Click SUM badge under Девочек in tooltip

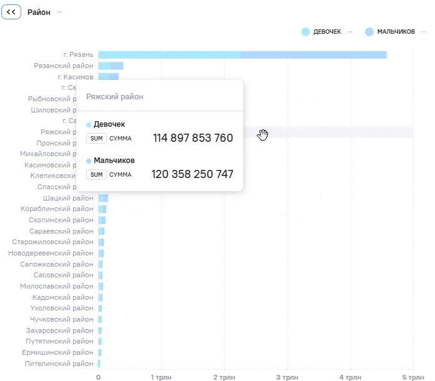pos(96,139)
